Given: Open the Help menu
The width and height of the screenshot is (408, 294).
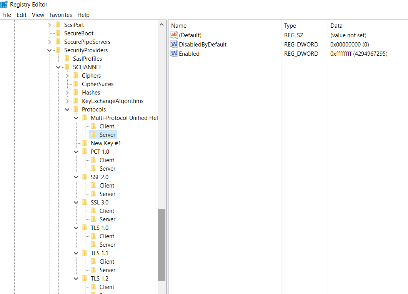Looking at the screenshot, I should tap(83, 15).
